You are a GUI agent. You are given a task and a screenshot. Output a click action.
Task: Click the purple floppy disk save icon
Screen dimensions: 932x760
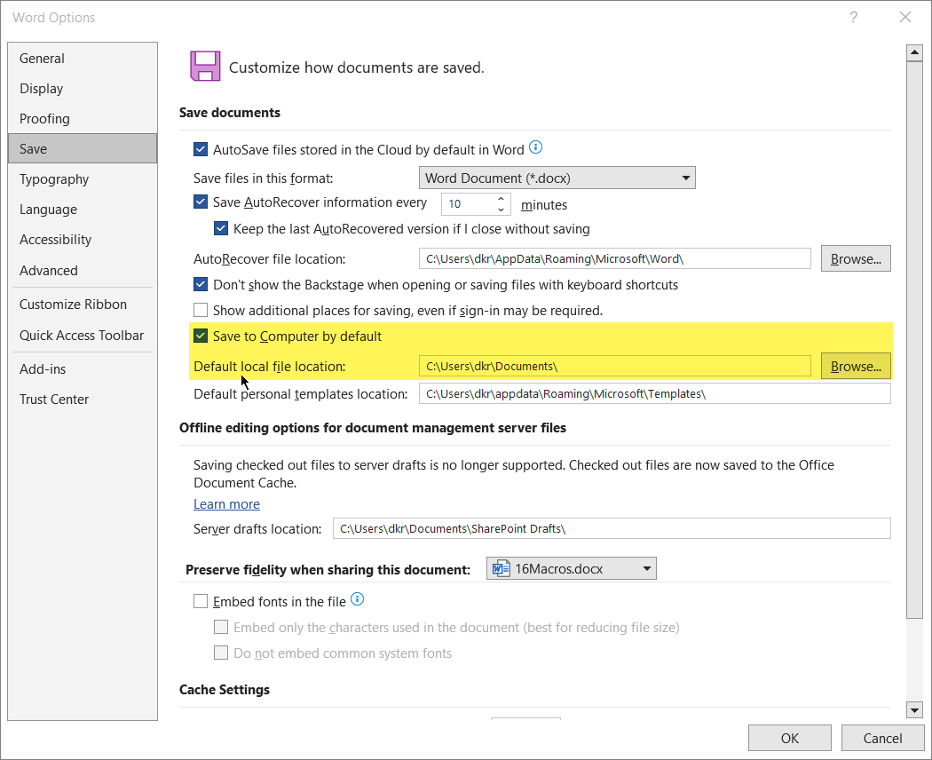205,66
